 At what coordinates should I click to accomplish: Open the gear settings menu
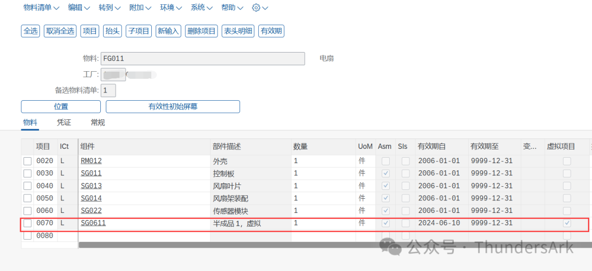[260, 8]
